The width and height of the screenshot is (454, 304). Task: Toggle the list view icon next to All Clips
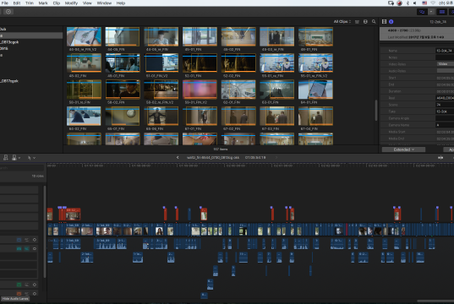(357, 22)
